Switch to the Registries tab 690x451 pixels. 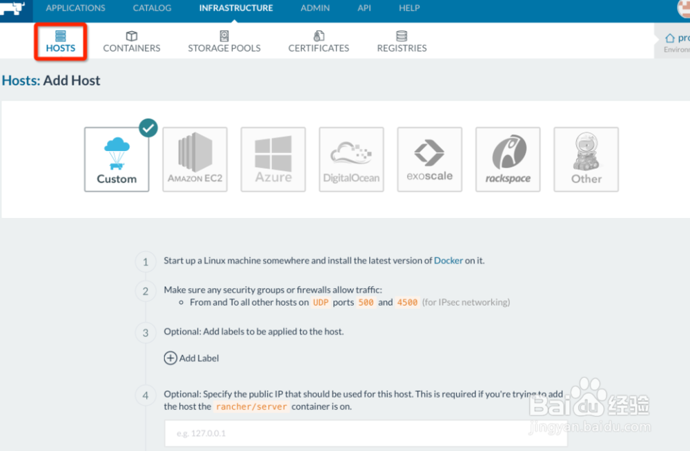[x=402, y=42]
